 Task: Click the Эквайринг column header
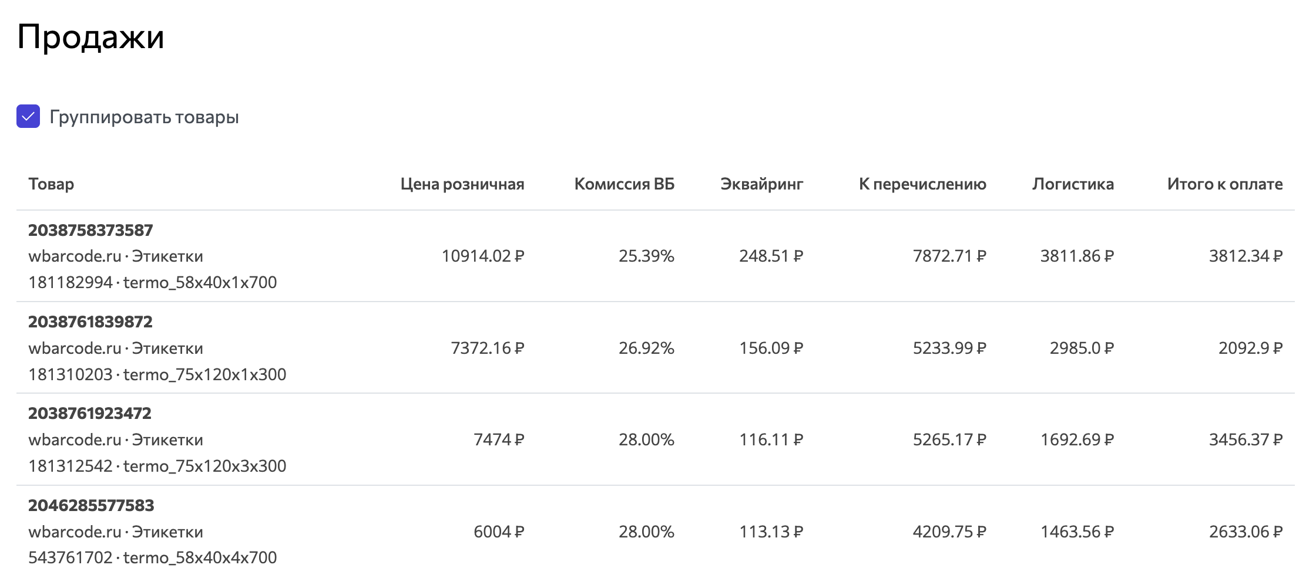[761, 184]
